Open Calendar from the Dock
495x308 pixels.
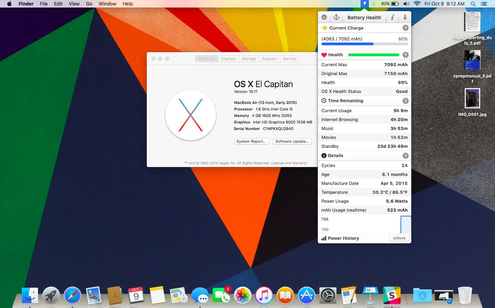click(136, 295)
